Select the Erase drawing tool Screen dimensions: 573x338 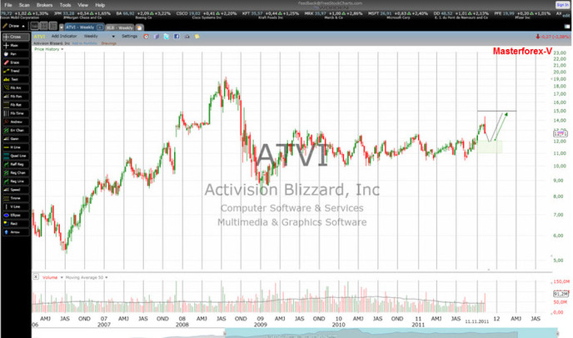[16, 62]
